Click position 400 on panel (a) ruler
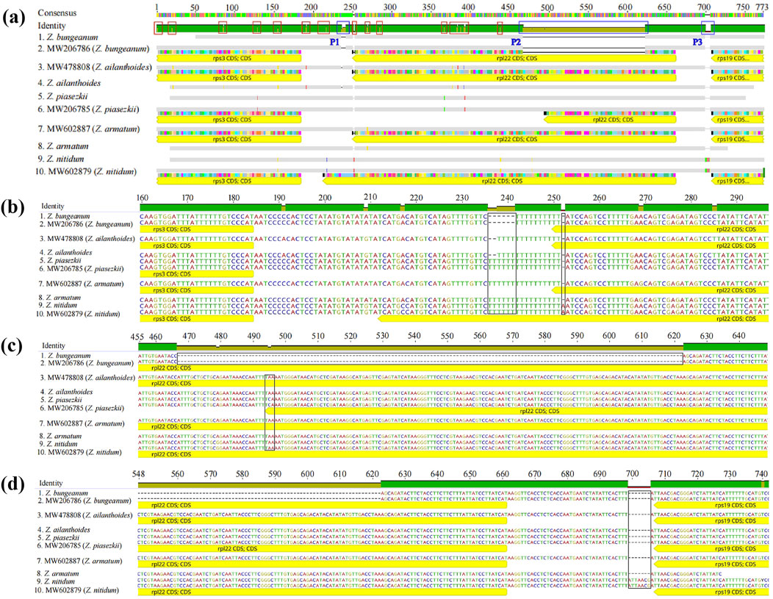The height and width of the screenshot is (599, 773). coord(468,7)
